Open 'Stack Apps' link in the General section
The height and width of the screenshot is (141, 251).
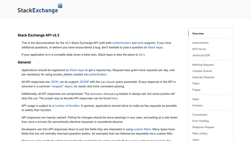(x=77, y=70)
